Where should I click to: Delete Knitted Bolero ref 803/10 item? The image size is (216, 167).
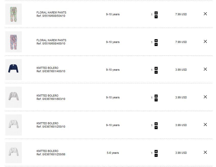click(x=205, y=97)
